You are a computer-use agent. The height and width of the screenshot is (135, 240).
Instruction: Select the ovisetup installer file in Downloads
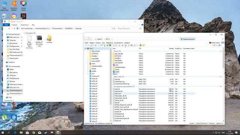(x=49, y=39)
